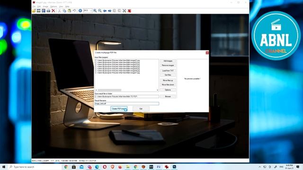Open the zoom percentage dropdown
This screenshot has width=303, height=170.
point(91,11)
